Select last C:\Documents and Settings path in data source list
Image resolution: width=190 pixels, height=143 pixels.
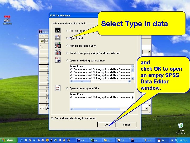click(101, 78)
